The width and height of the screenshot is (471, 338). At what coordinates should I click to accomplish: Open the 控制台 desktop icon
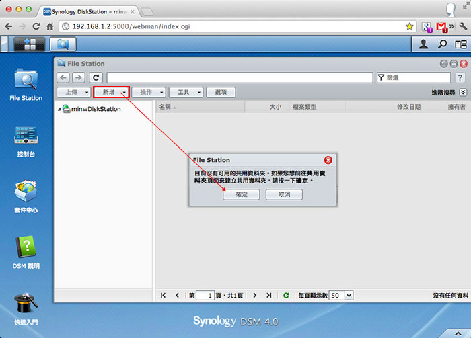pos(26,141)
